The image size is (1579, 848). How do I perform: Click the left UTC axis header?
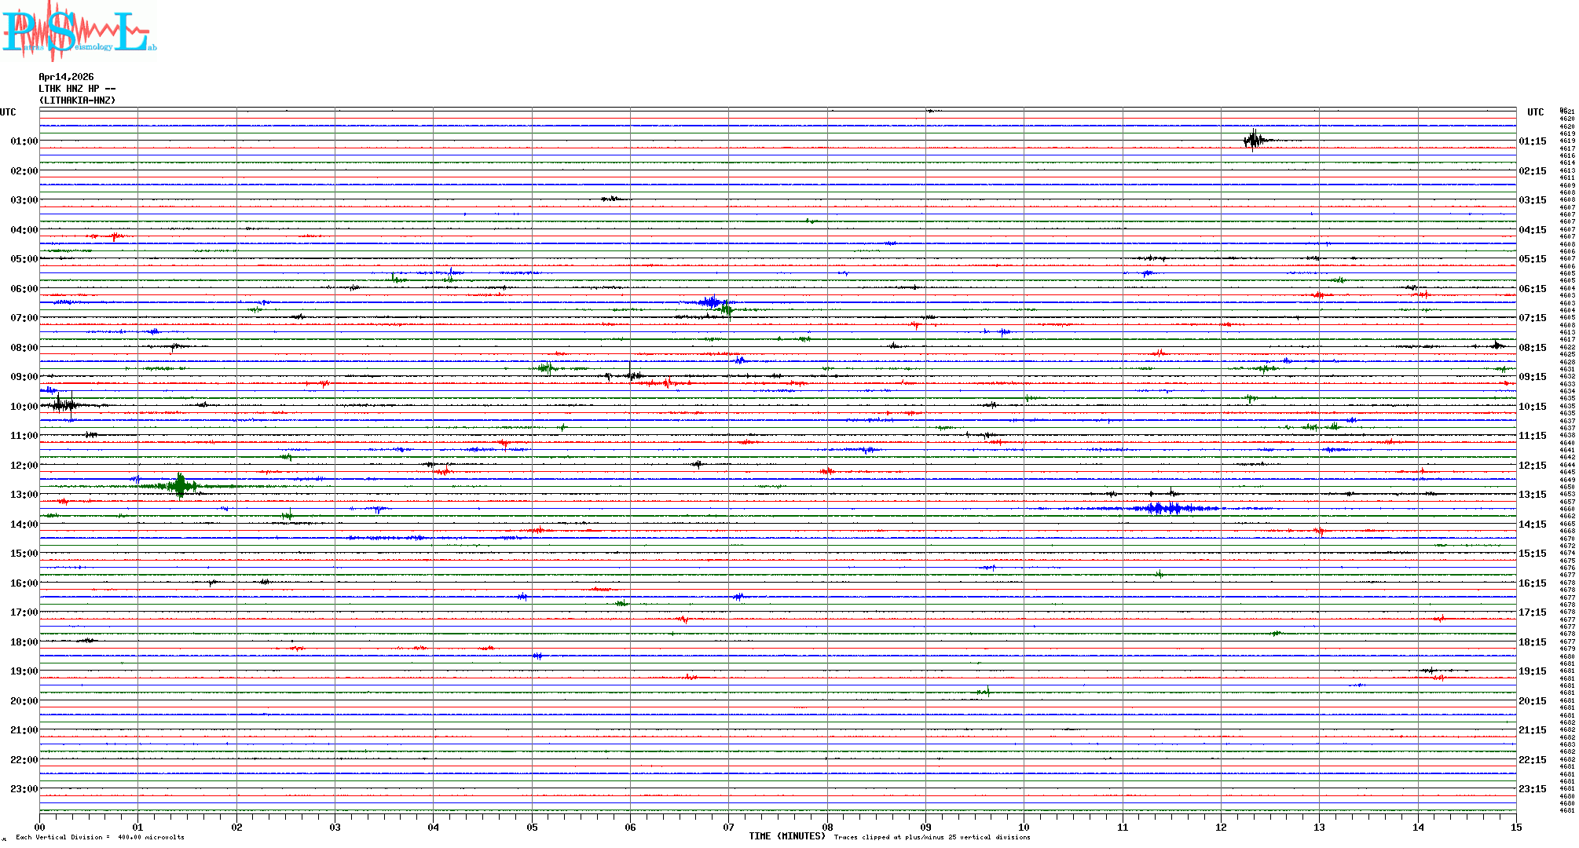[8, 112]
